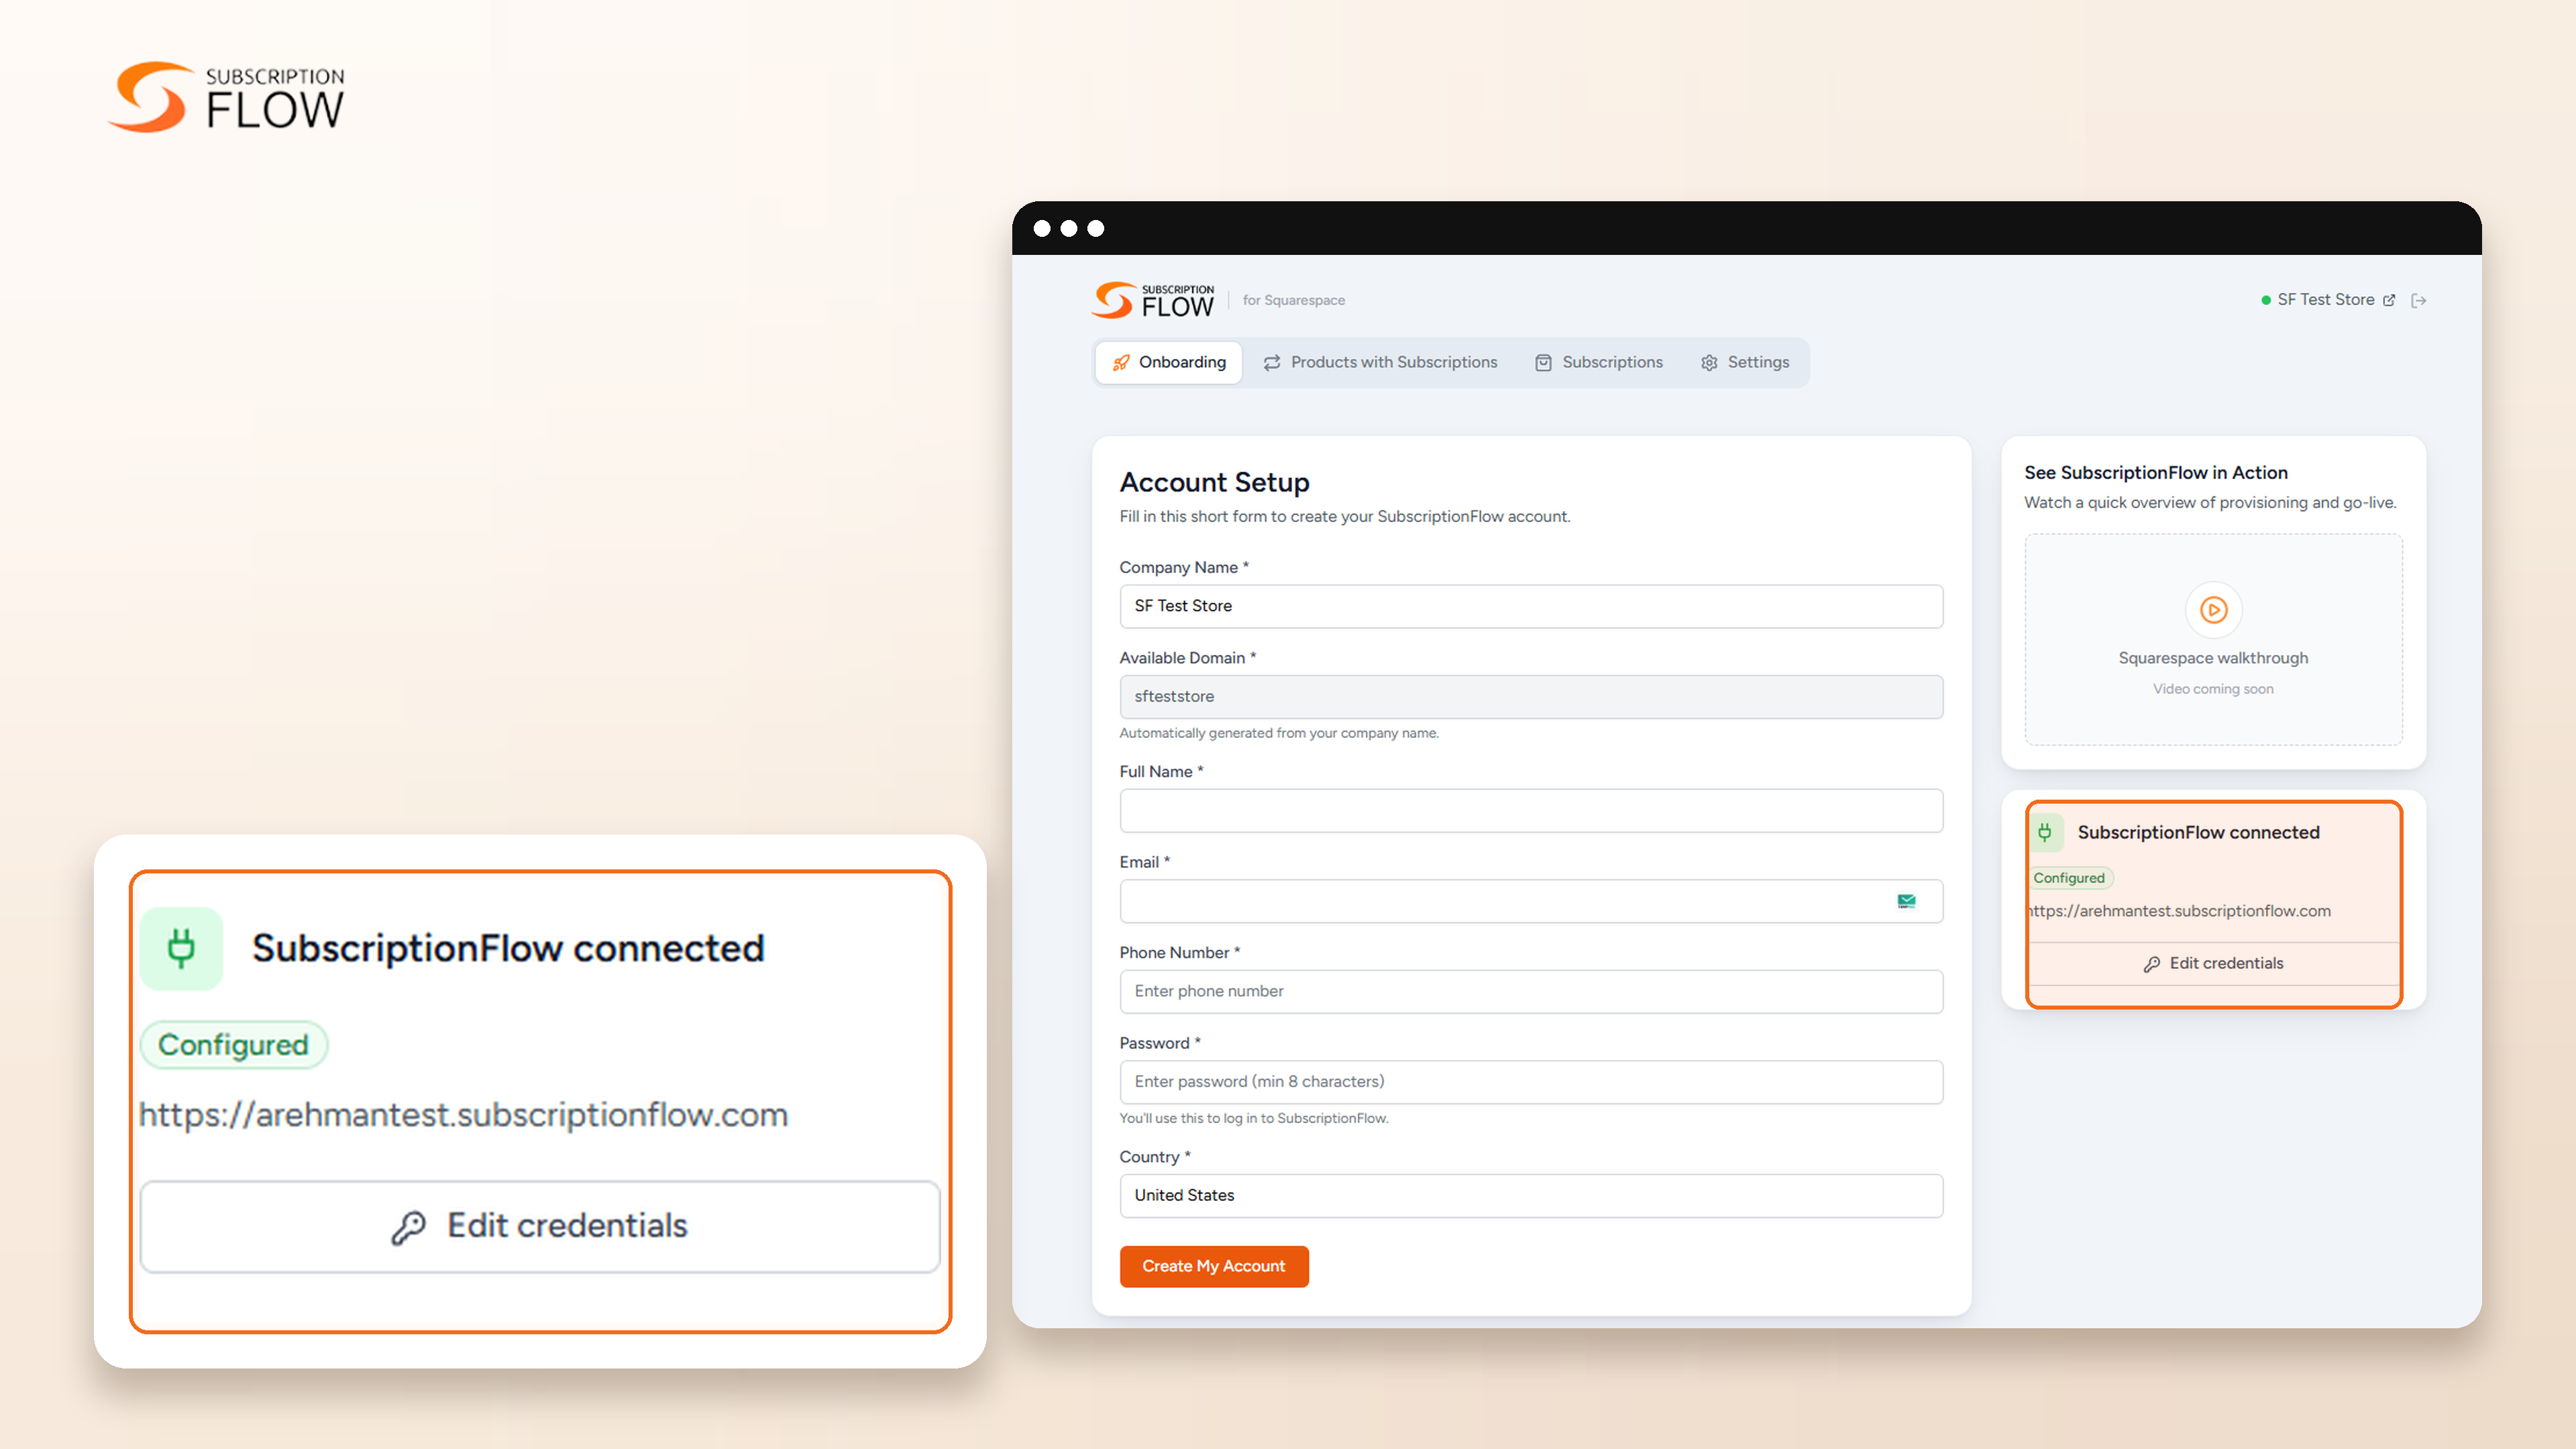Click the SubscriptionFlow logo in app header
2576x1449 pixels.
[1153, 300]
